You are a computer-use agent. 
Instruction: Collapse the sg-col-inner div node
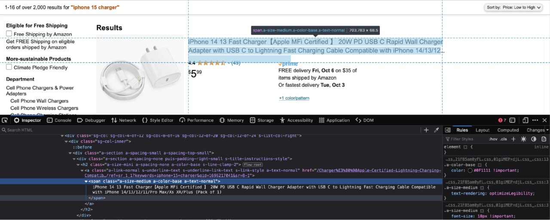(x=67, y=141)
